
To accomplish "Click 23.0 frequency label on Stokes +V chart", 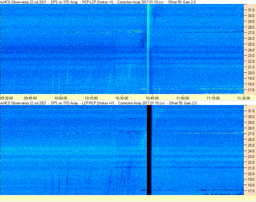I will [x=251, y=156].
